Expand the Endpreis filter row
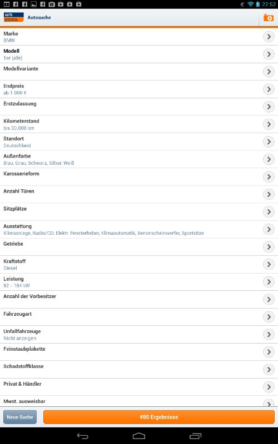278x444 pixels. click(x=139, y=89)
